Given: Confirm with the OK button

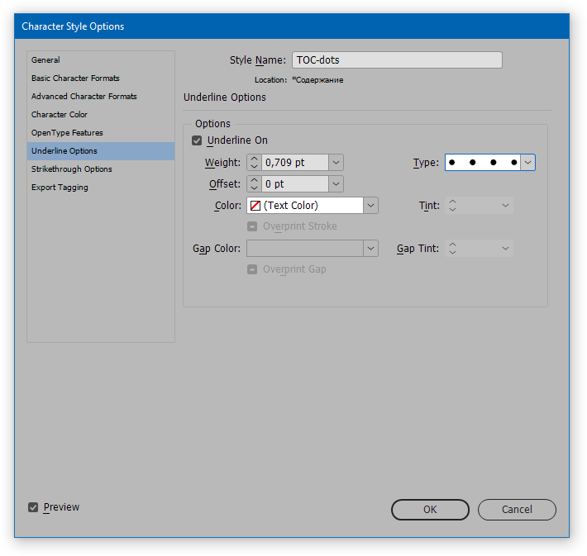Looking at the screenshot, I should click(430, 510).
